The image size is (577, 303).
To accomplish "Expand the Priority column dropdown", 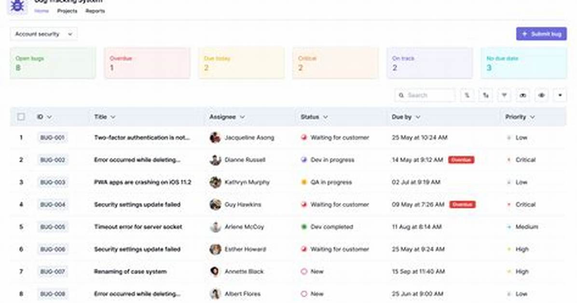I will 532,117.
